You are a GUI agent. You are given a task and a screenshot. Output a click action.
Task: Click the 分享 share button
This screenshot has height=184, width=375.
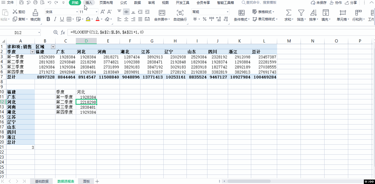click(351, 3)
